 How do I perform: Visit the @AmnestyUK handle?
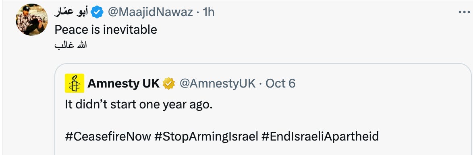click(218, 83)
